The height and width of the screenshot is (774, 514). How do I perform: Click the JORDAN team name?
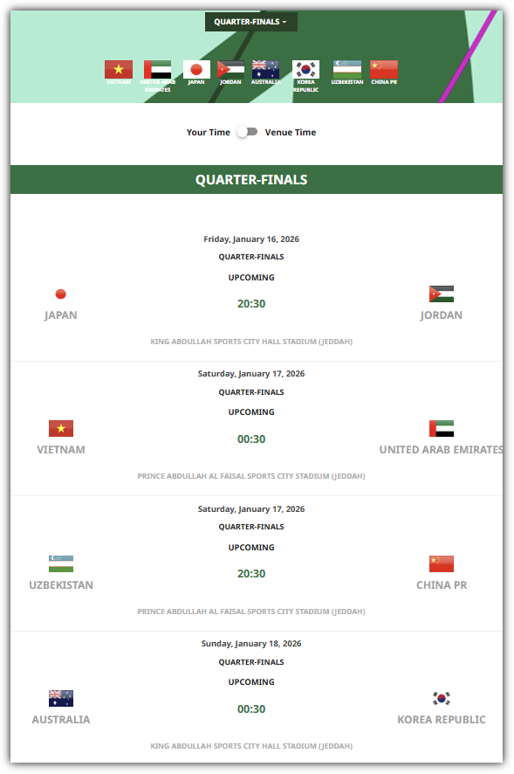click(x=442, y=314)
